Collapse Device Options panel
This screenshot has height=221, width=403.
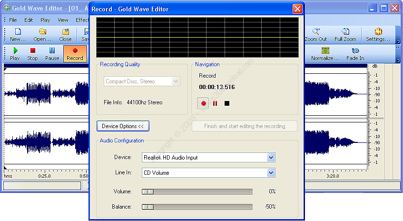123,126
